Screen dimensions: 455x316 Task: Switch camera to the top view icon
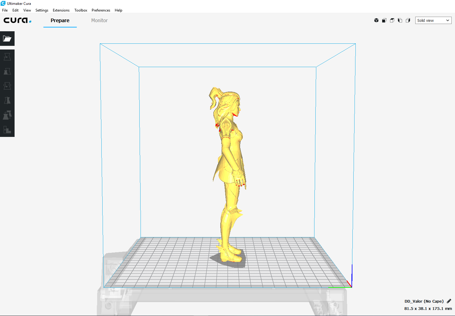392,20
